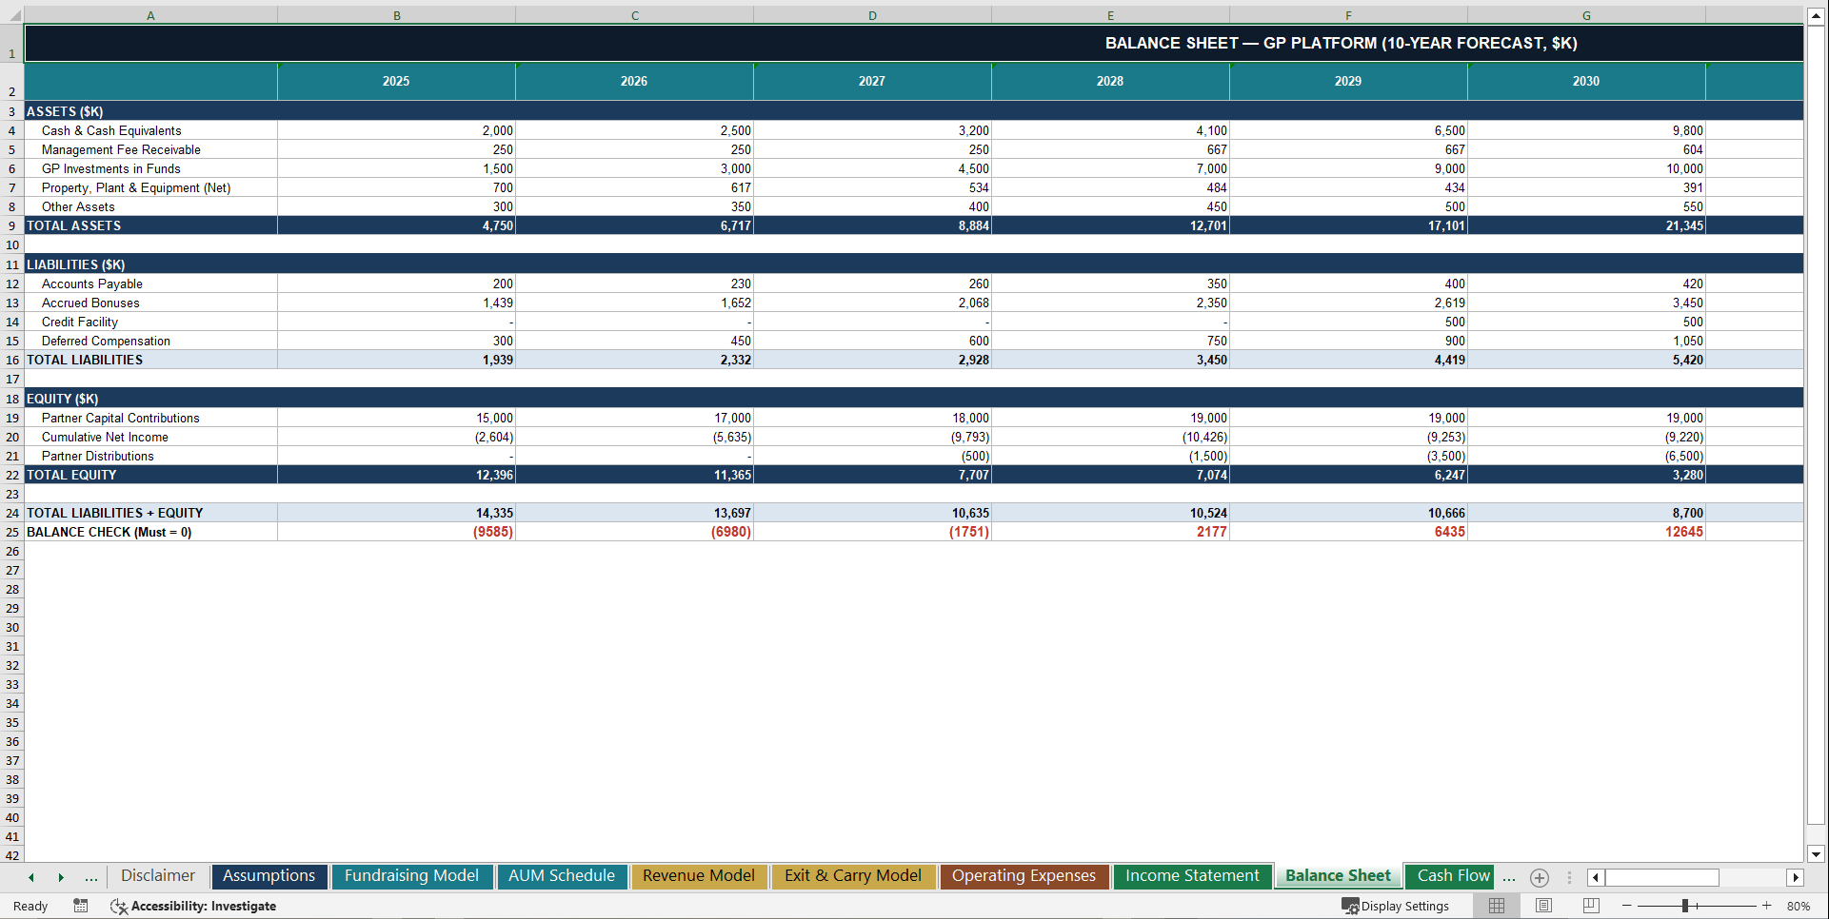The width and height of the screenshot is (1829, 919).
Task: Run the Accessibility checker icon
Action: pyautogui.click(x=119, y=906)
